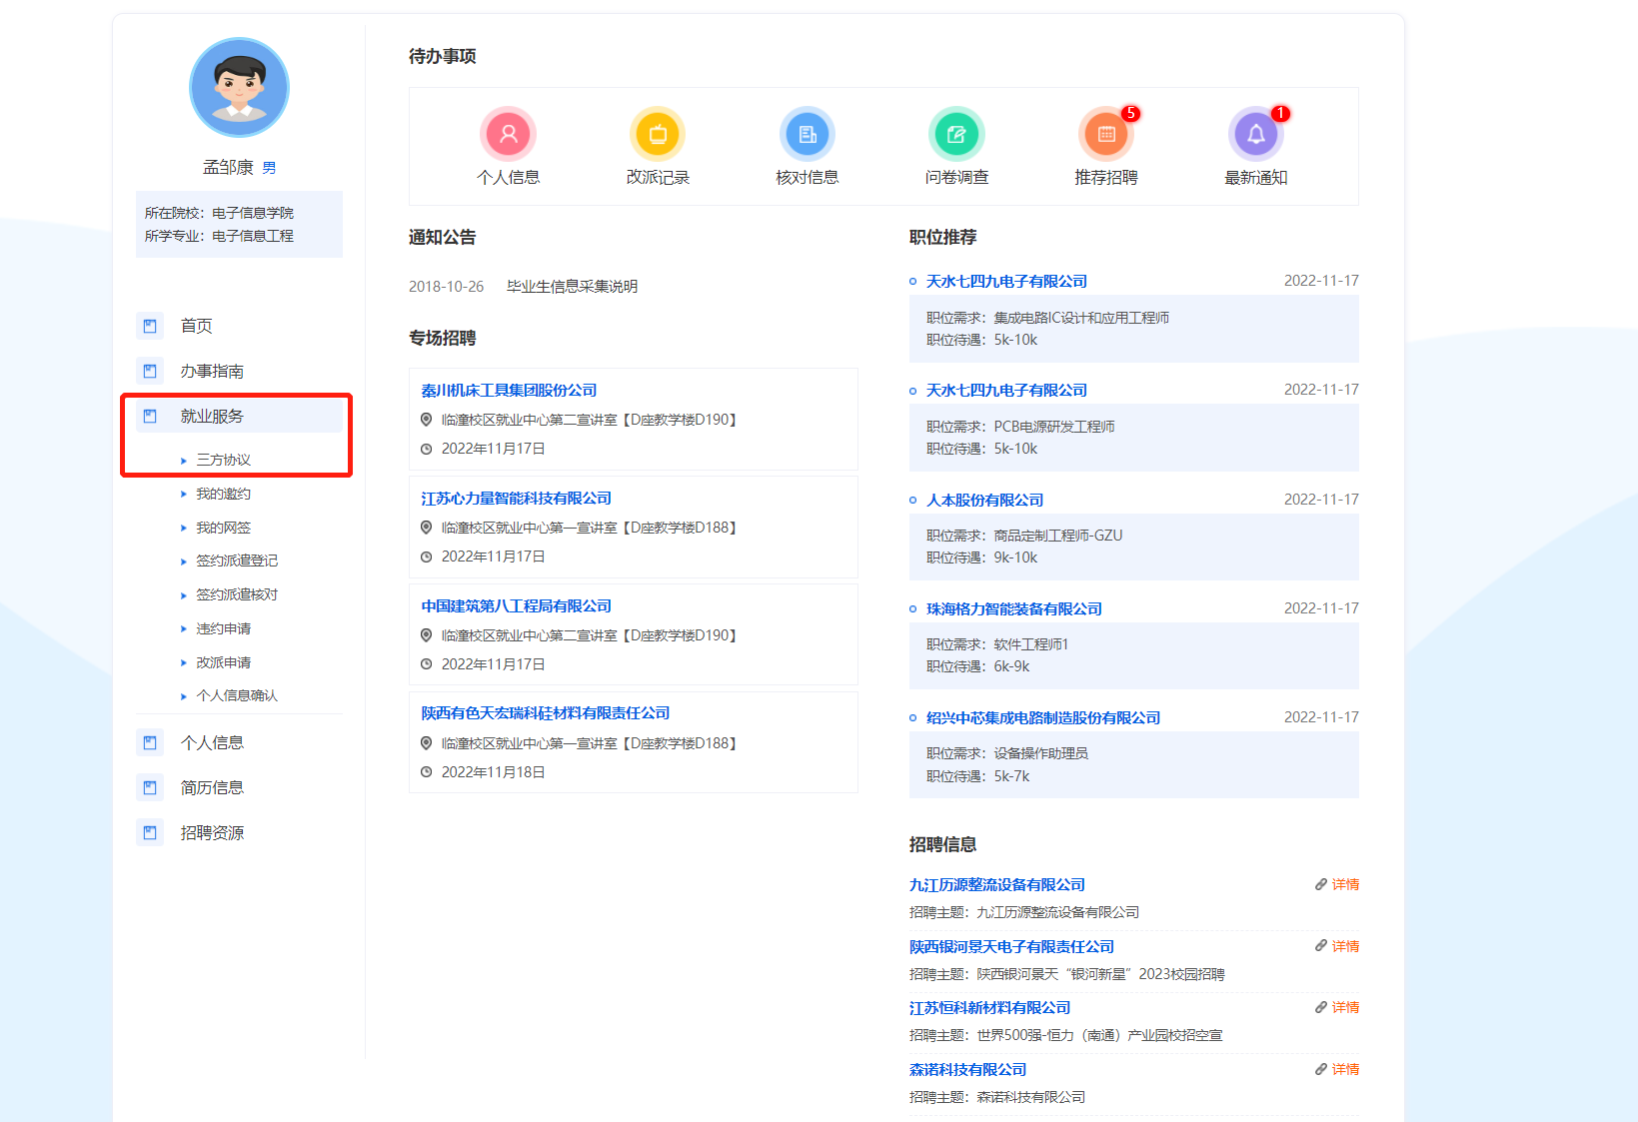The image size is (1638, 1122).
Task: Open the 毕业生信息采集说明 notice
Action: coord(572,287)
